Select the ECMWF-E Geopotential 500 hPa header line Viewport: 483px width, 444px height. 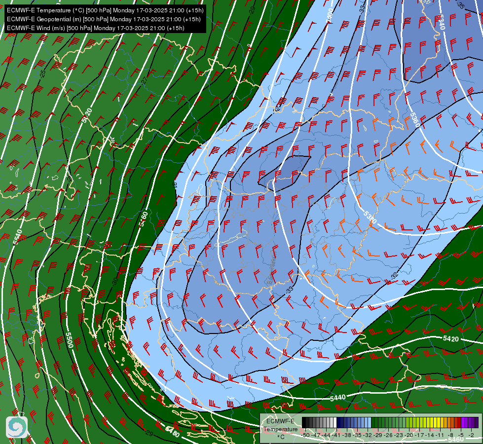coord(104,19)
